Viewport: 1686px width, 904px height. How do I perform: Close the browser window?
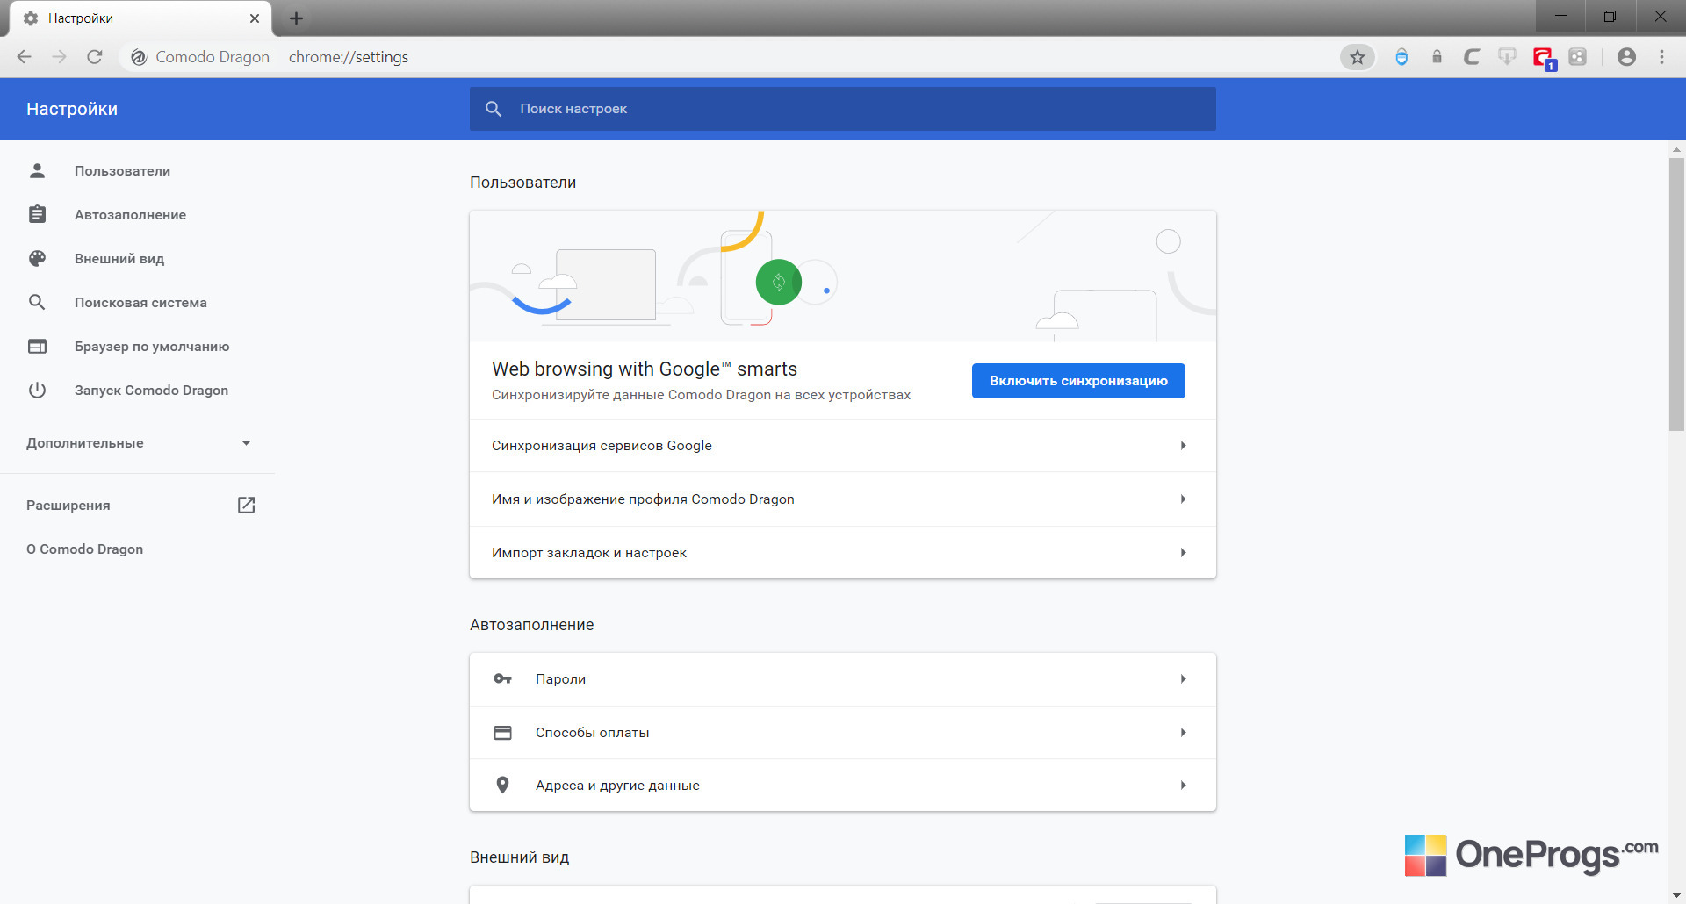(x=1660, y=16)
